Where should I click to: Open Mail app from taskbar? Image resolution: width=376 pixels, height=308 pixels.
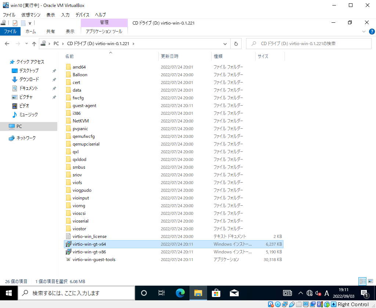[x=234, y=293]
